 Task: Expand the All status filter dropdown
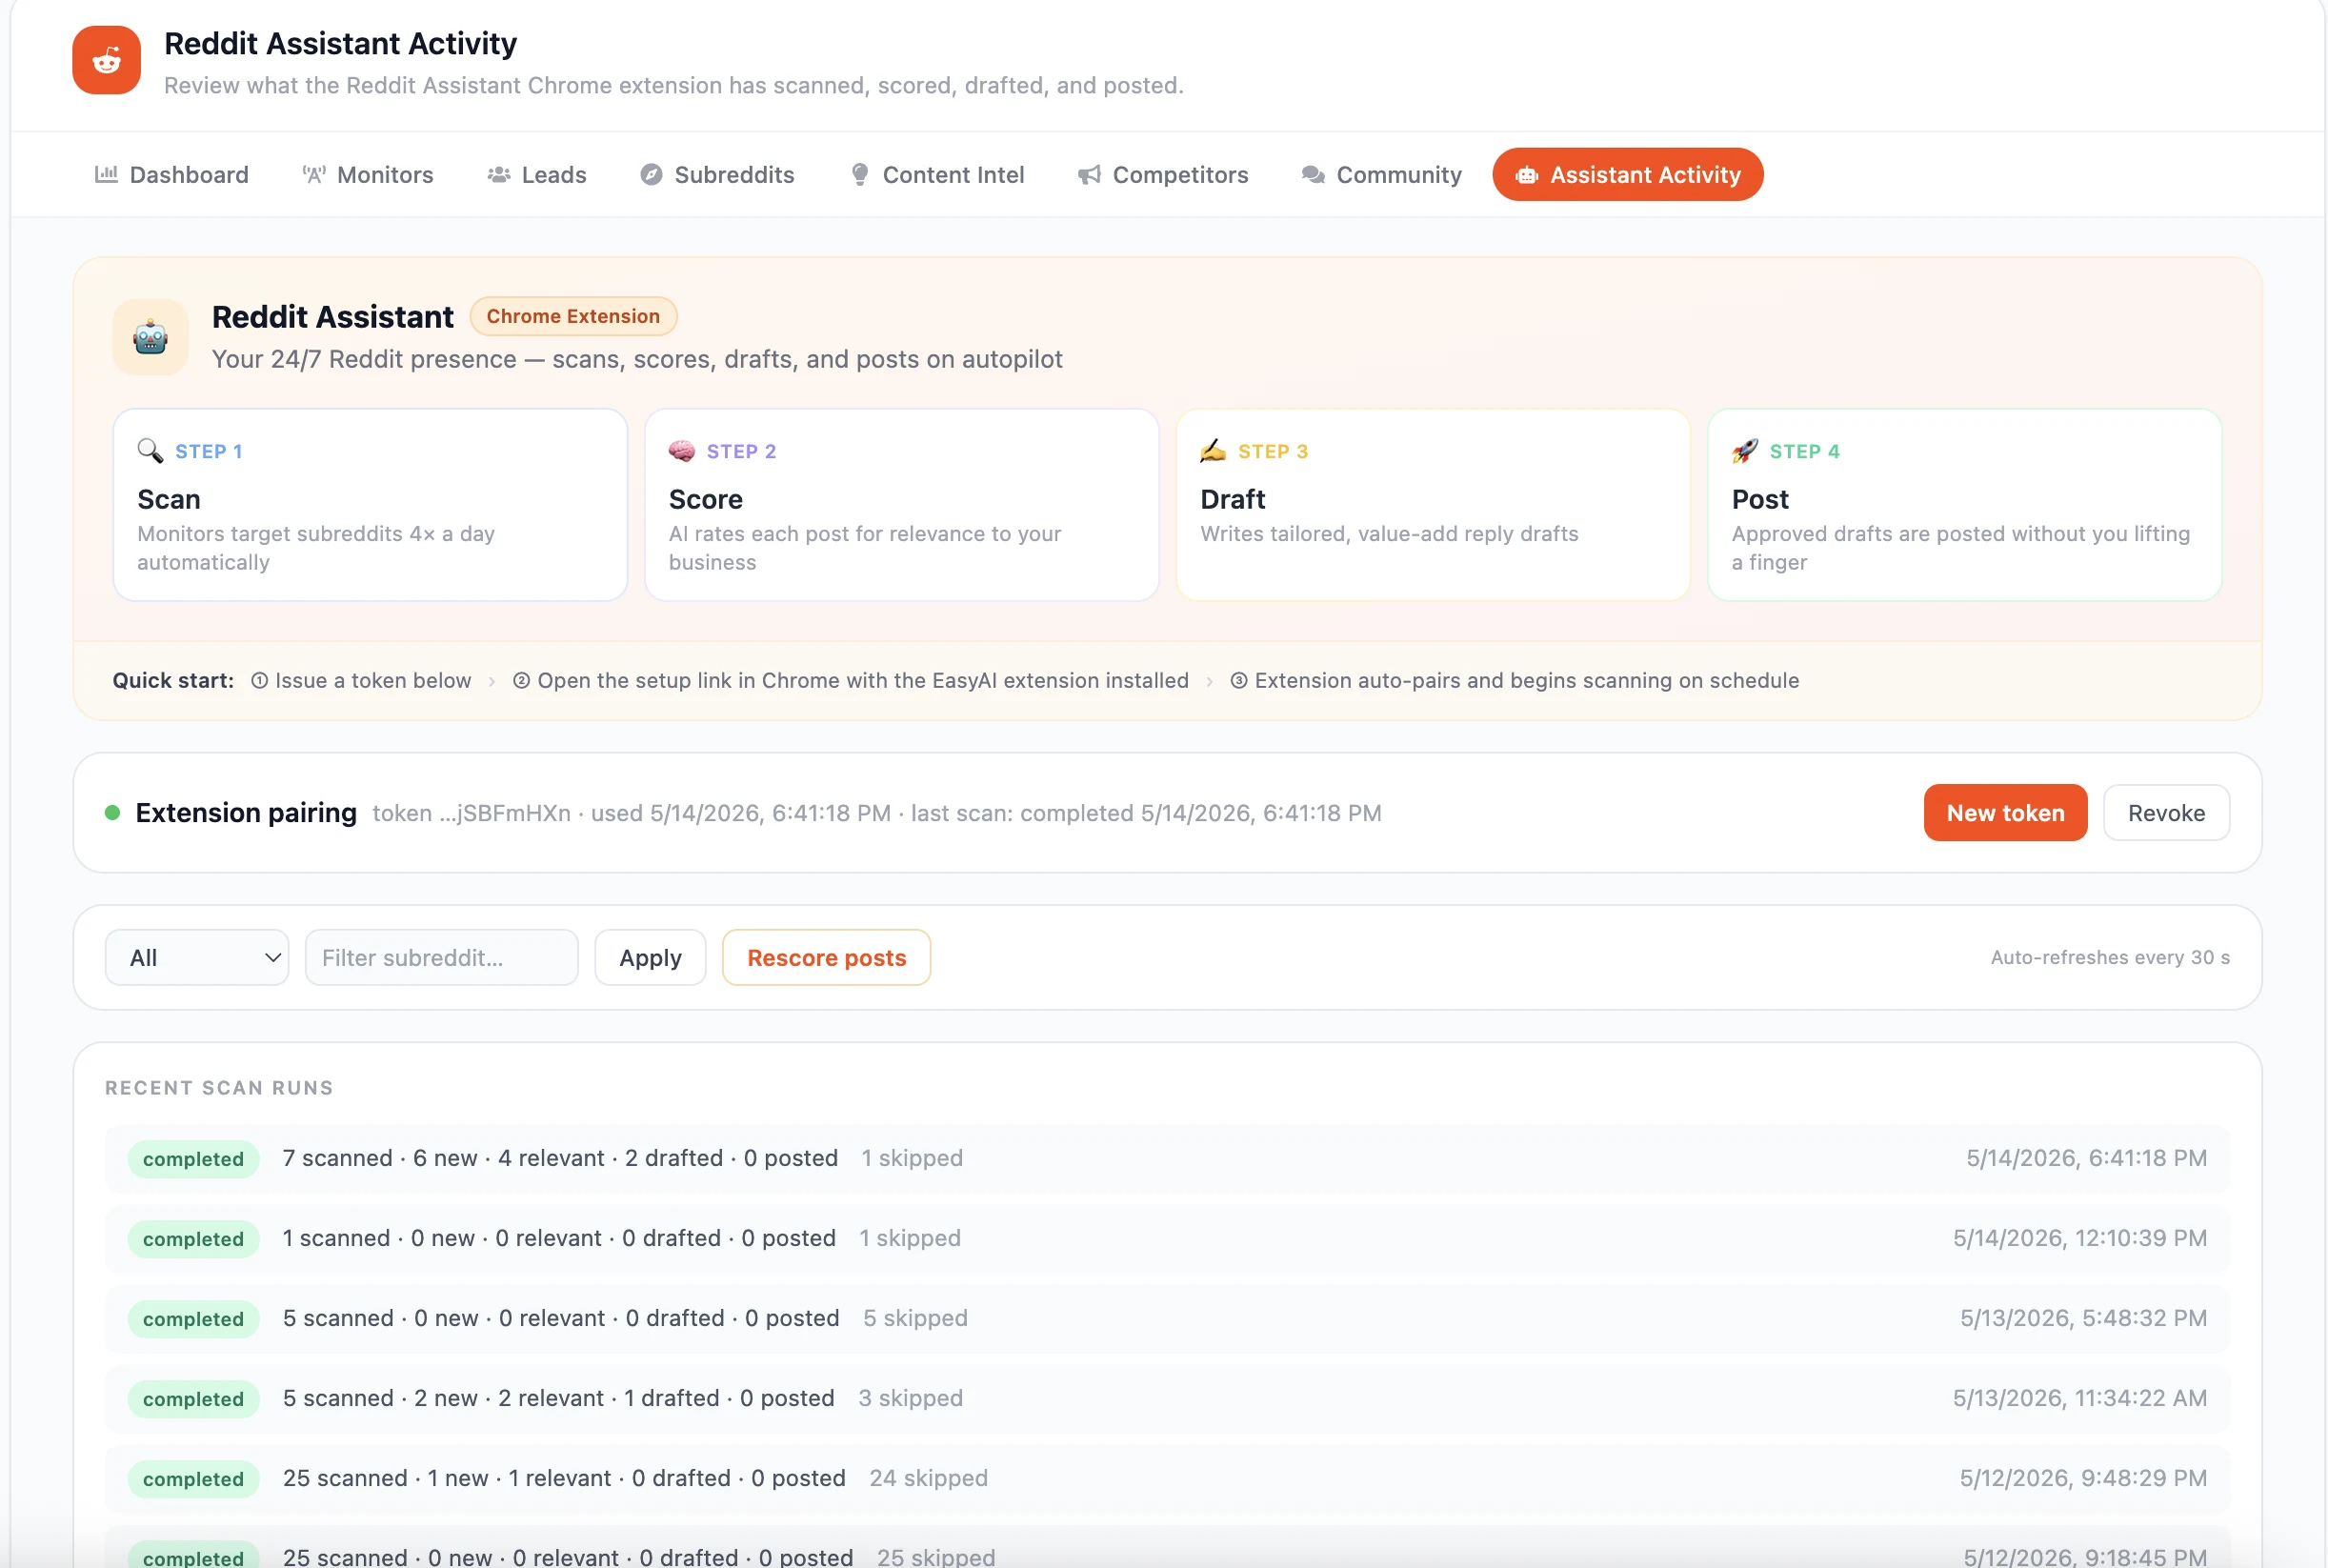[197, 957]
